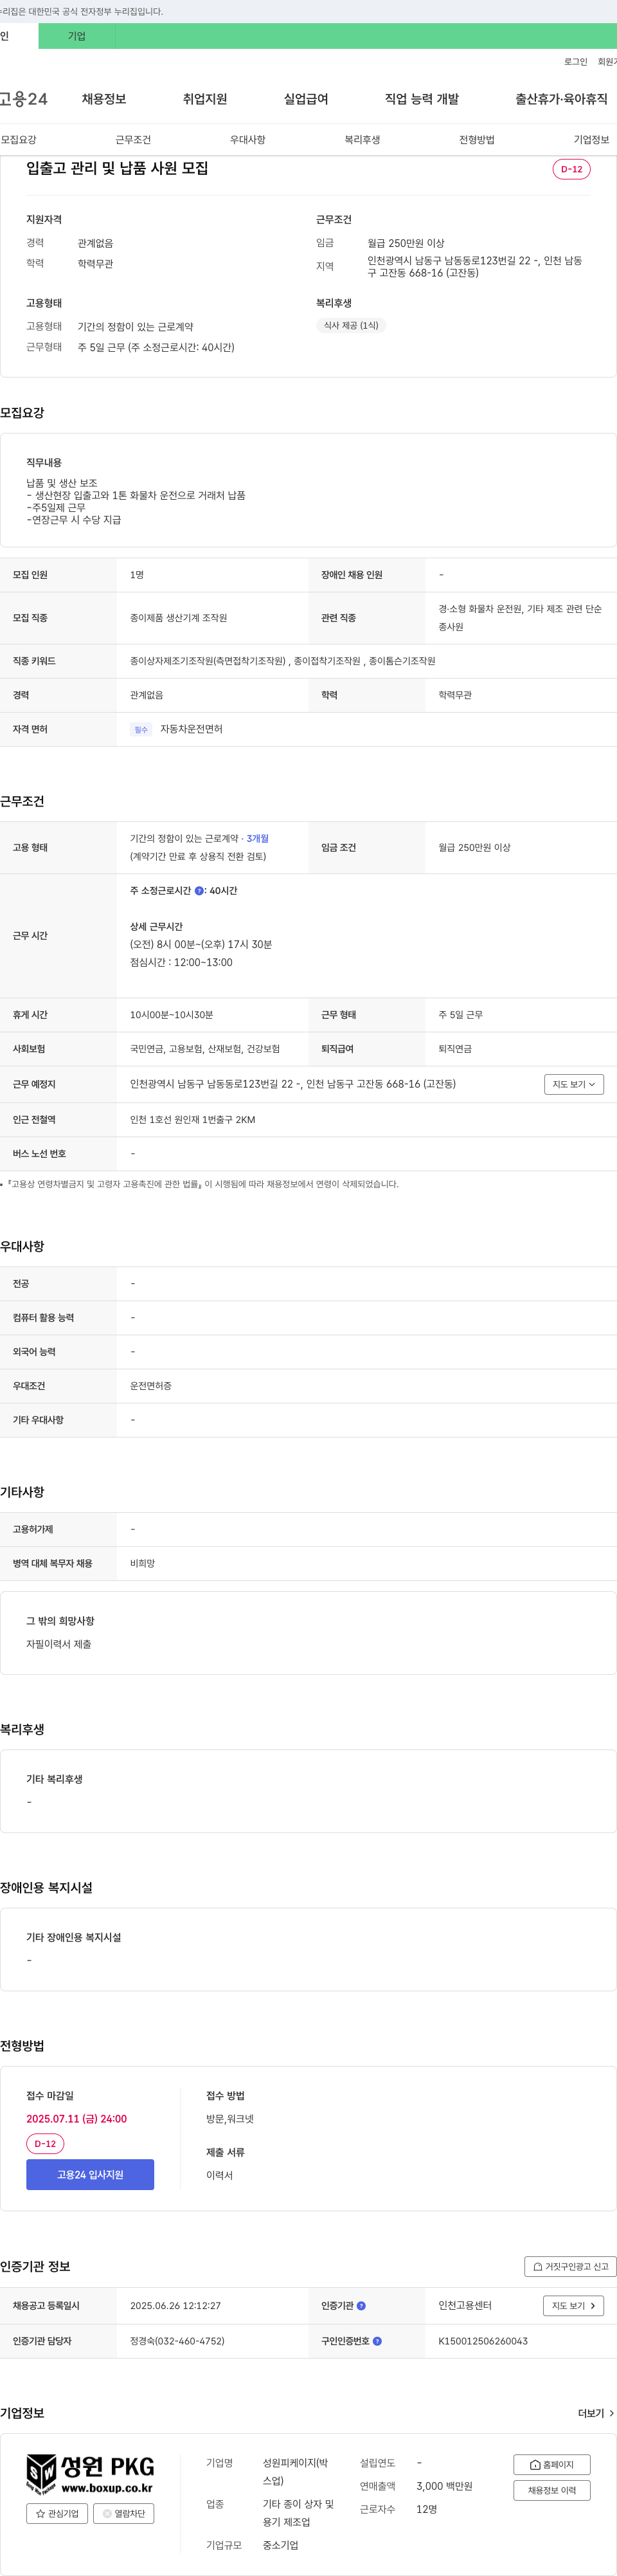Jump to 전형방법 section tab
The width and height of the screenshot is (617, 2576).
coord(477,140)
